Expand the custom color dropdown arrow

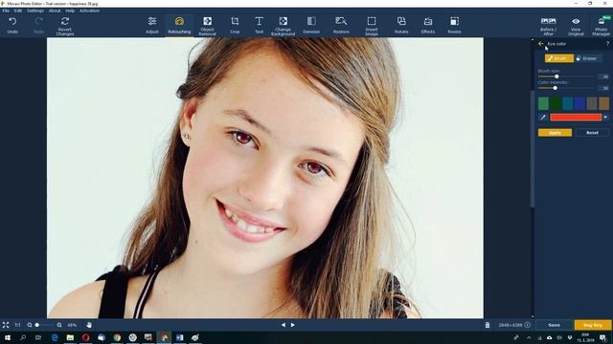tap(605, 117)
